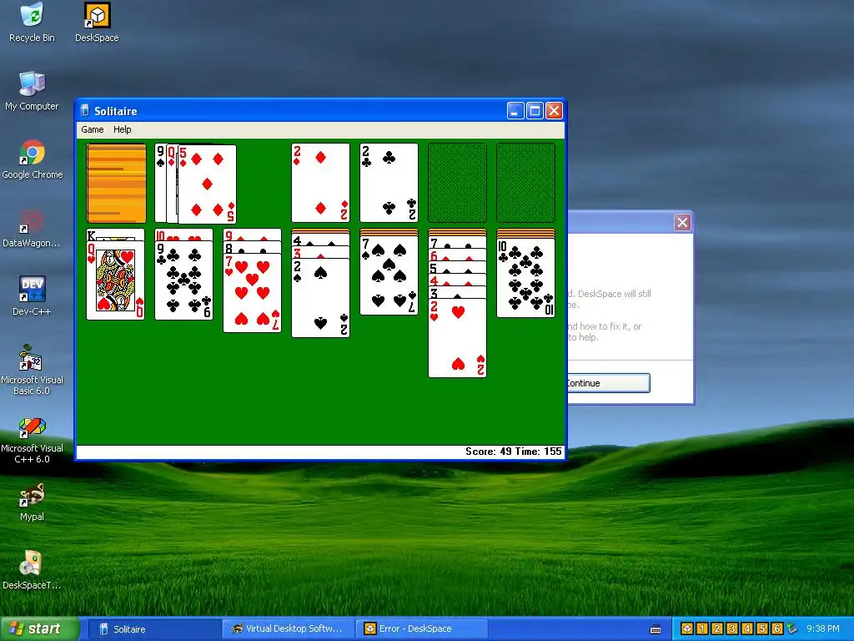Select the Microsoft Visual C++ 6.0 shortcut
Image resolution: width=854 pixels, height=641 pixels.
click(x=32, y=439)
